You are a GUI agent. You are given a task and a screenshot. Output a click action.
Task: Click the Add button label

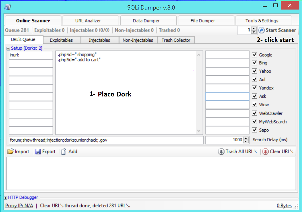[73, 152]
